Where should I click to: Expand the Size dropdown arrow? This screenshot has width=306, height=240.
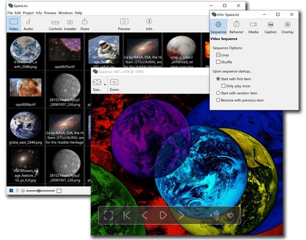pyautogui.click(x=105, y=84)
